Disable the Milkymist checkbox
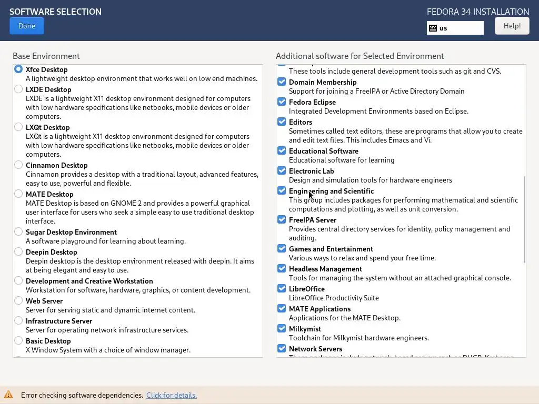 [x=282, y=328]
